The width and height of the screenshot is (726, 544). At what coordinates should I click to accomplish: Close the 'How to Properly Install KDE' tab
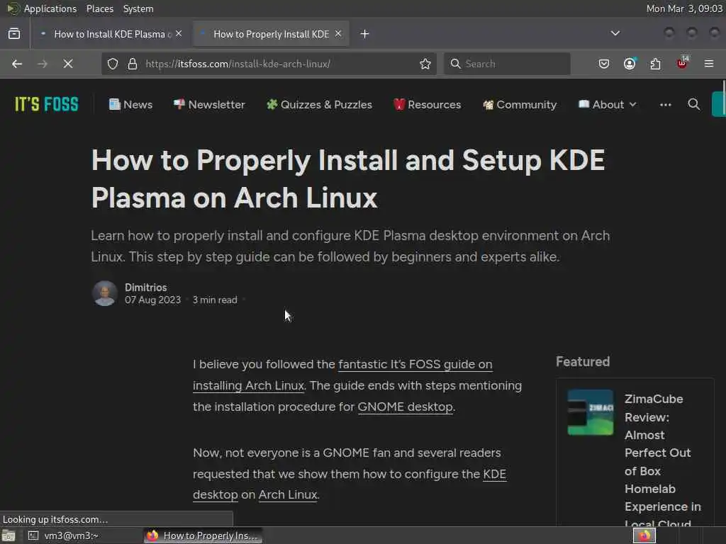(338, 34)
